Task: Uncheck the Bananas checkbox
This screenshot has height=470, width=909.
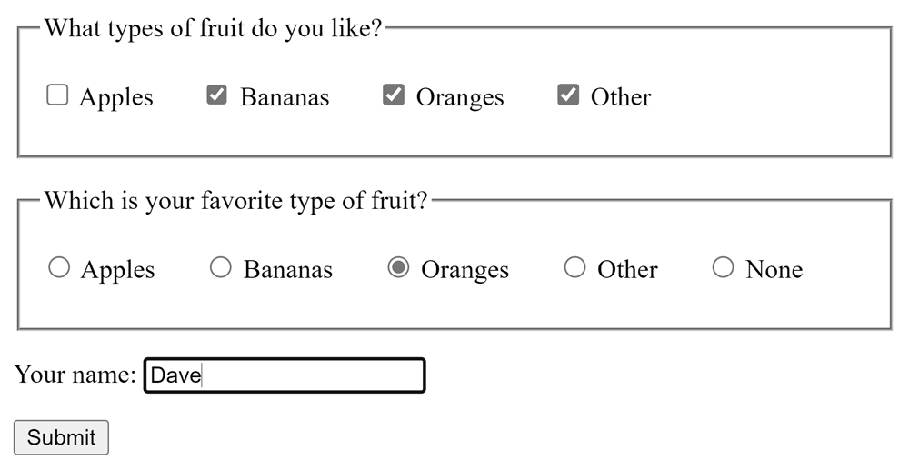Action: 216,95
